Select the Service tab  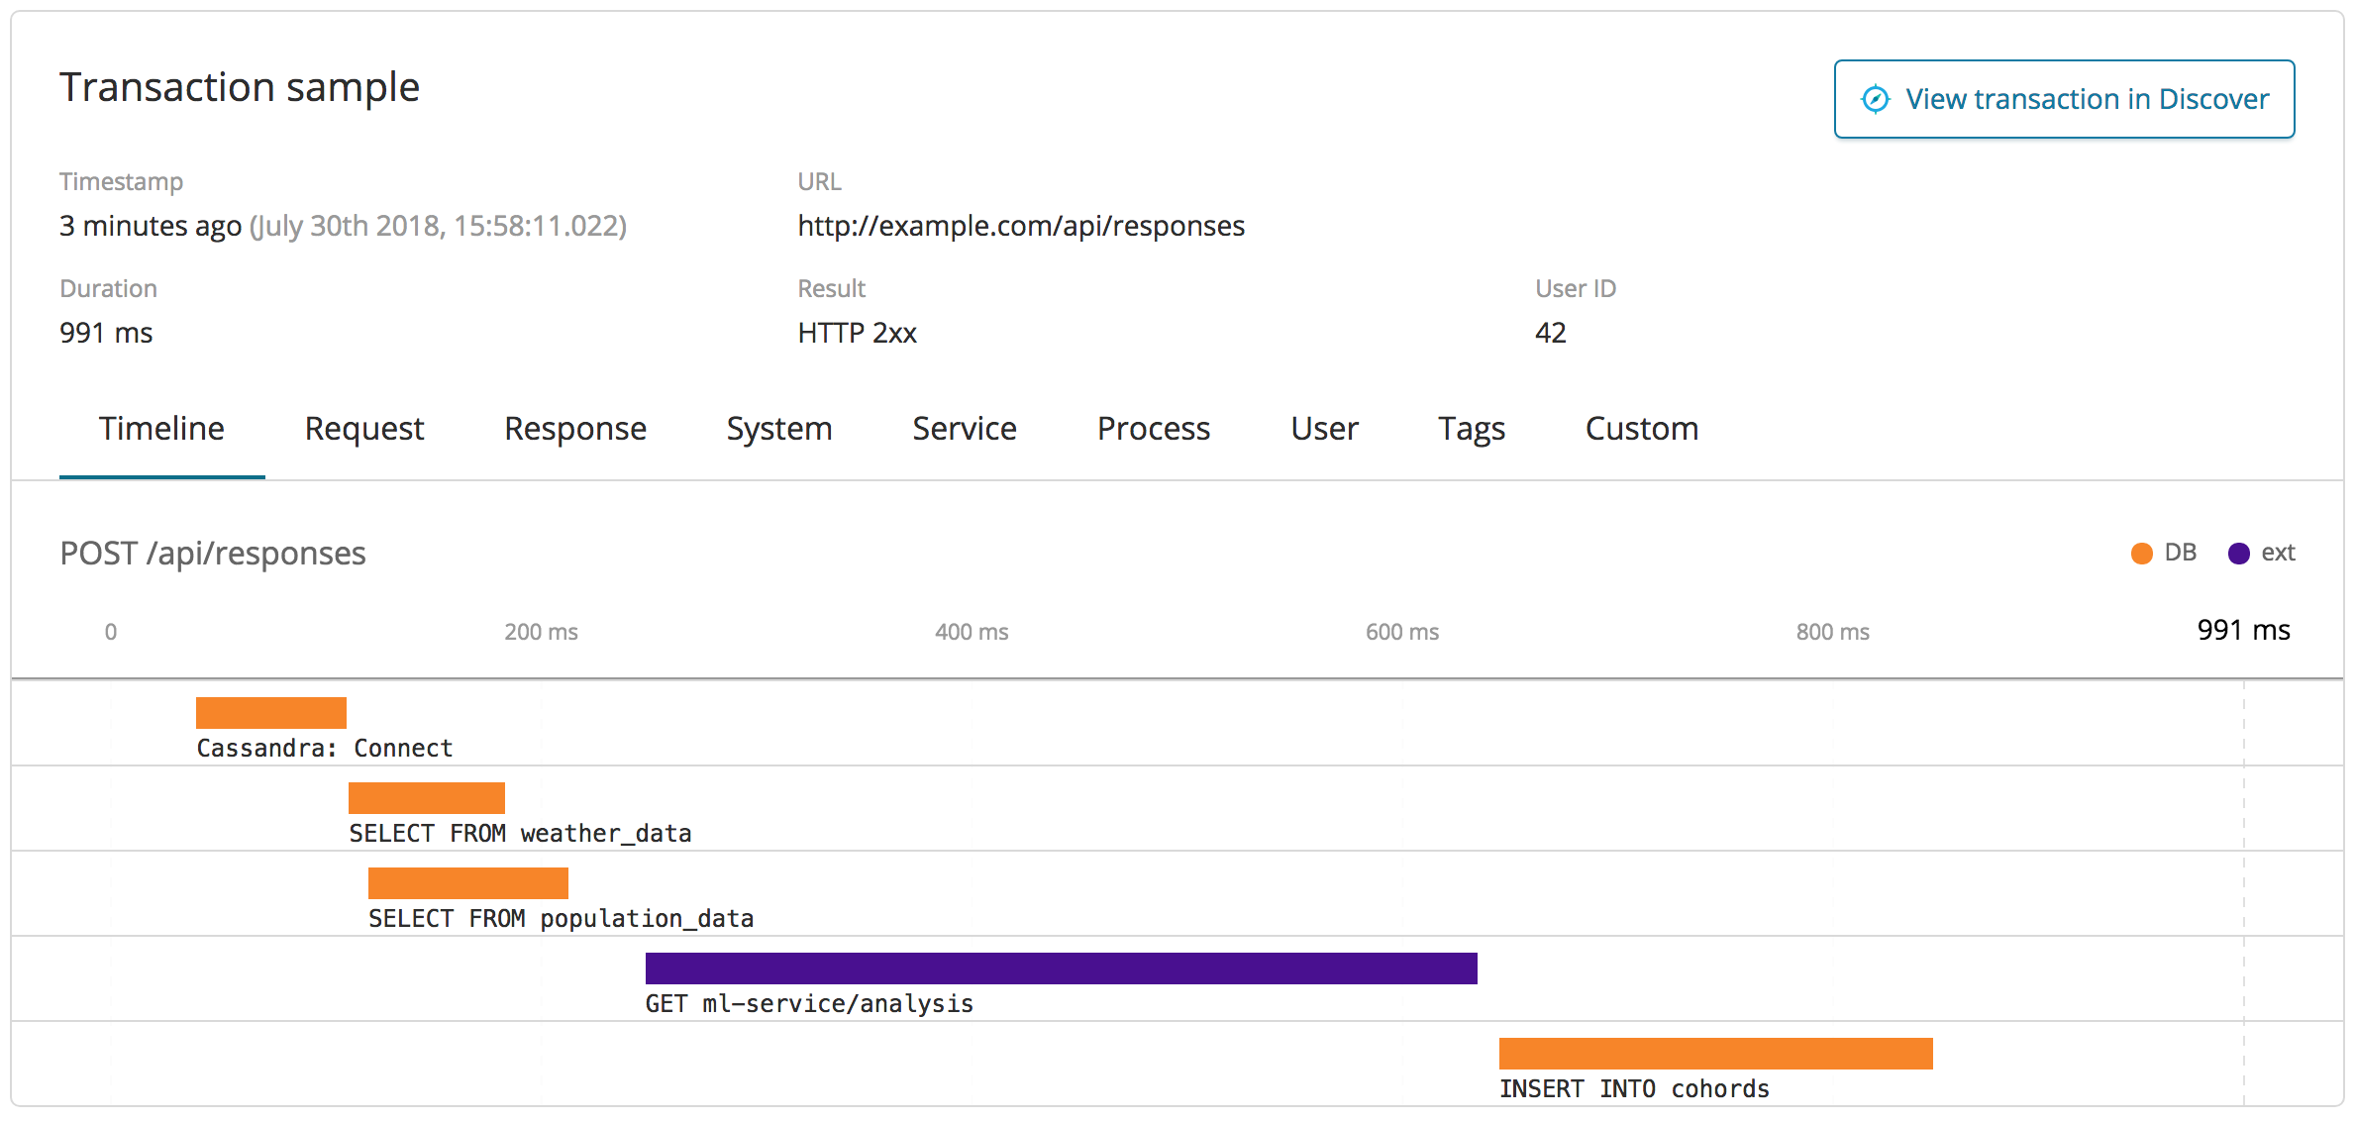point(965,428)
